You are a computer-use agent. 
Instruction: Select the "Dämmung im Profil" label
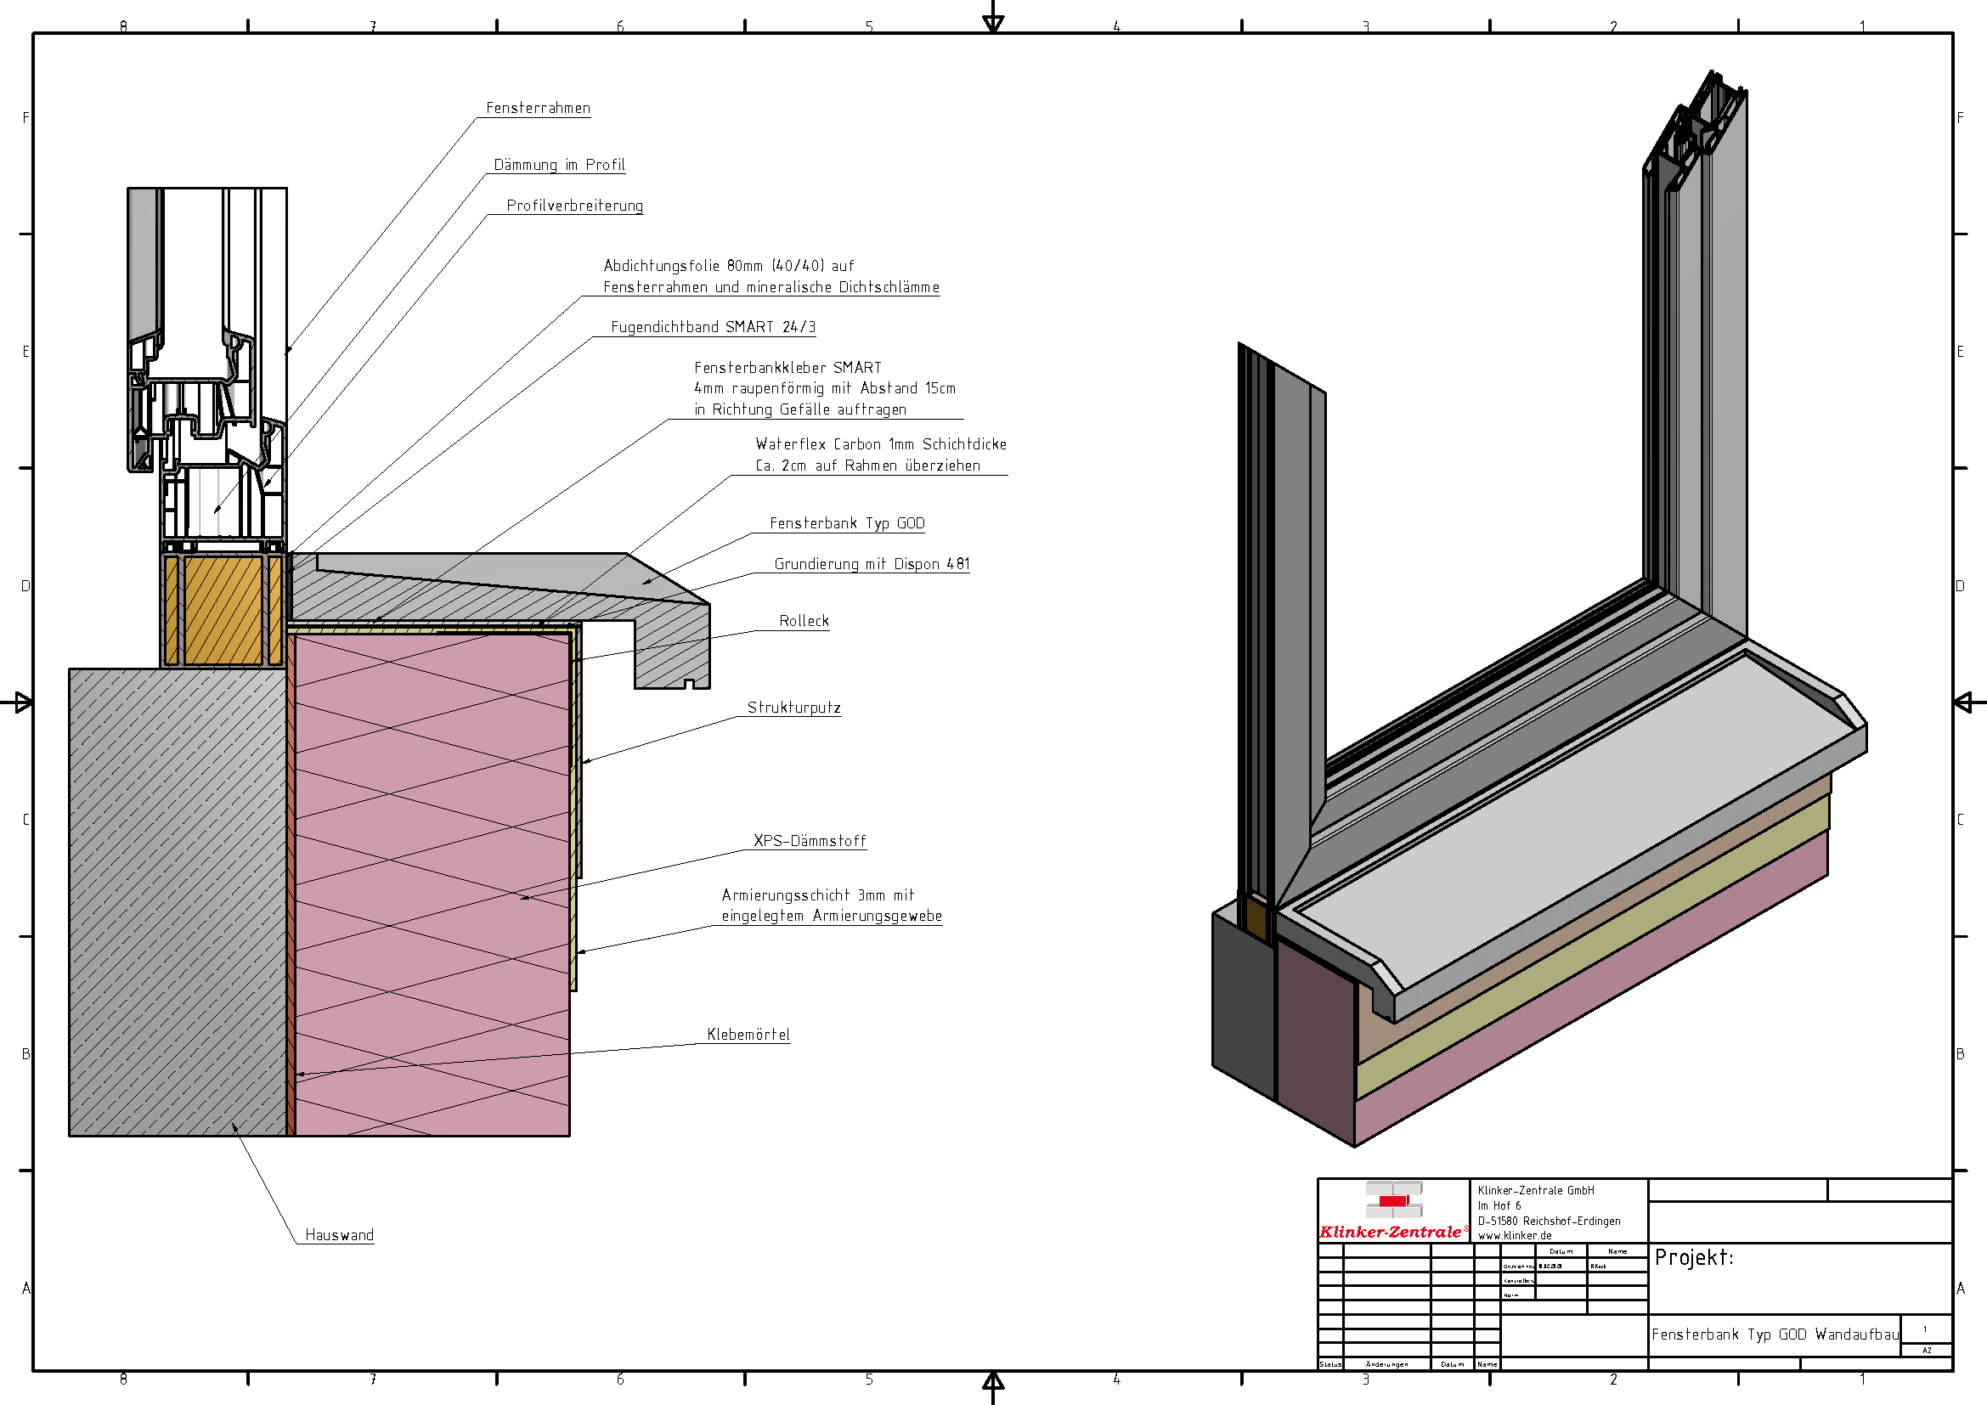[x=559, y=165]
